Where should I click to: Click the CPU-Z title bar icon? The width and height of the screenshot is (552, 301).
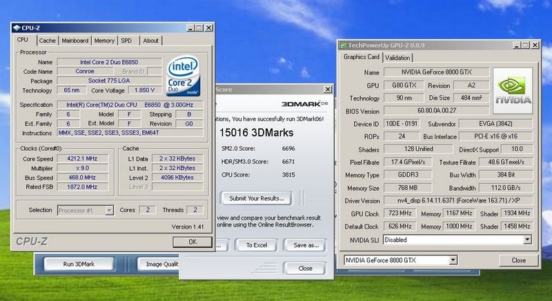[x=17, y=28]
